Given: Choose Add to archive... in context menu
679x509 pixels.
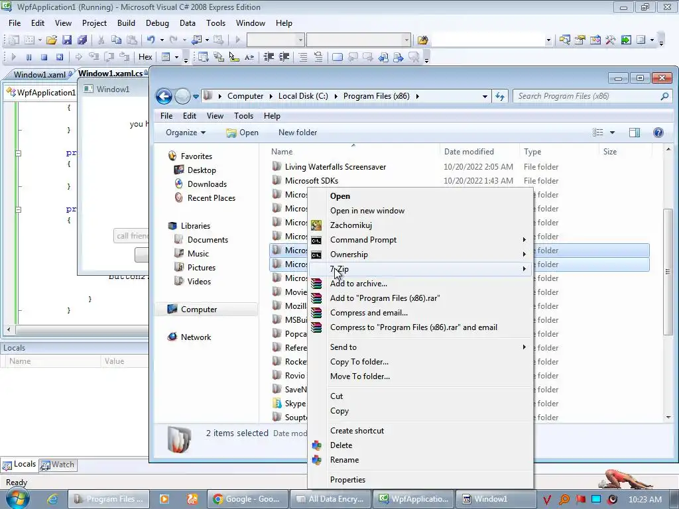Looking at the screenshot, I should [x=420, y=284].
